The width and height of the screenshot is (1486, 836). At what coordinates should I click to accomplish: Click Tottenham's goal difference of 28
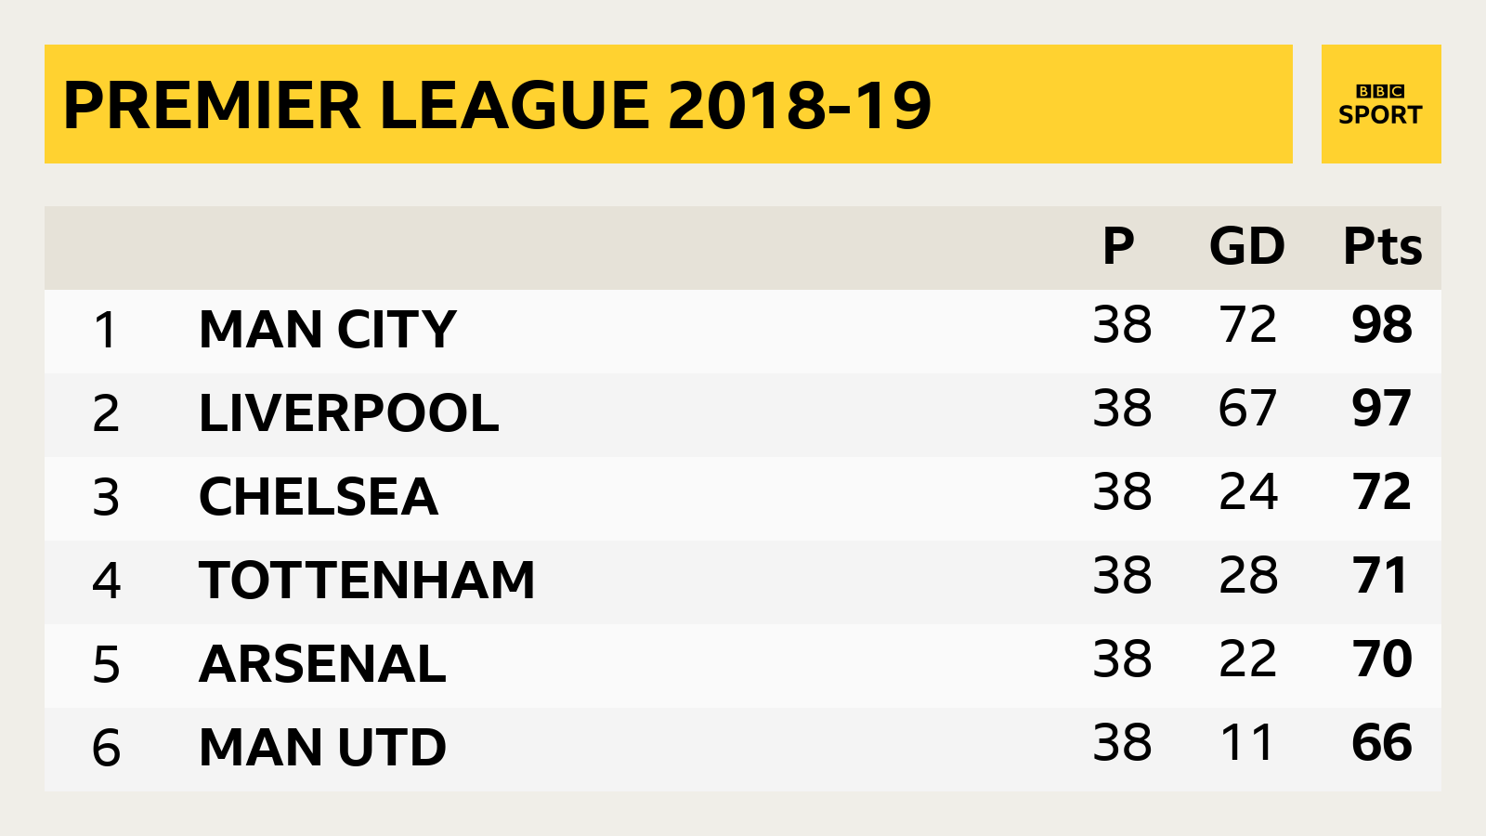[1248, 576]
